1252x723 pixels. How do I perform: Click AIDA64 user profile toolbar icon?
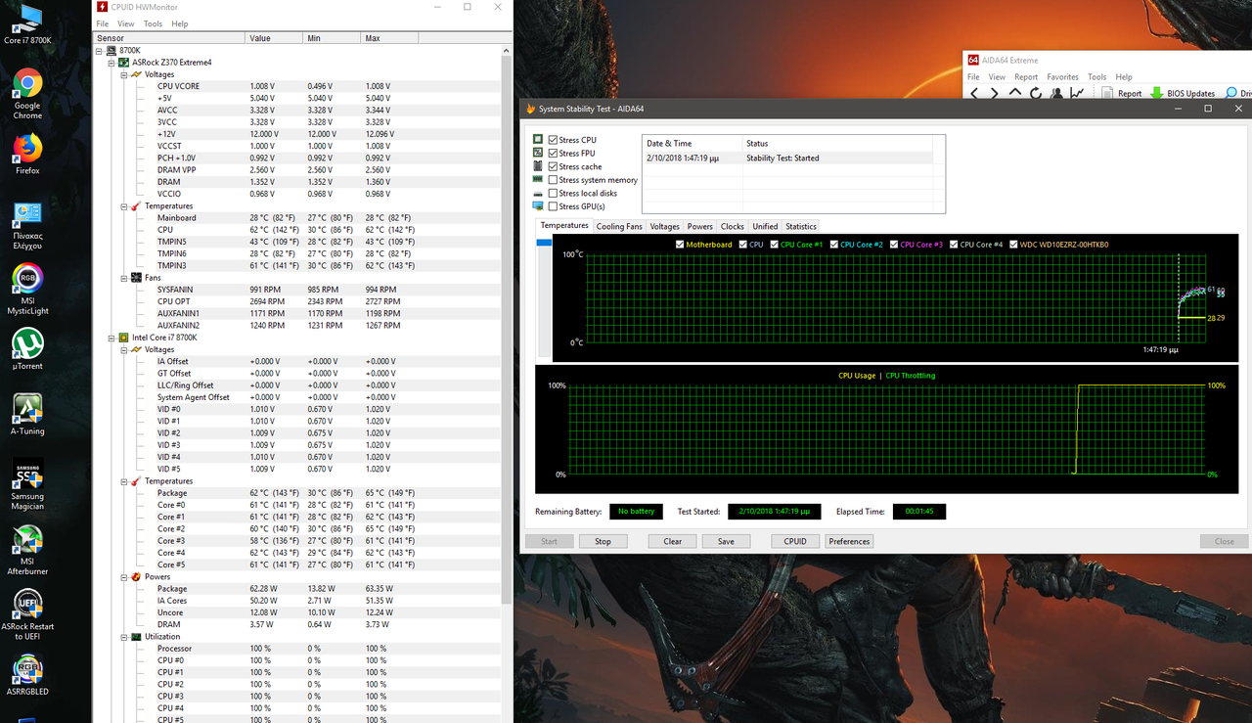[x=1056, y=94]
